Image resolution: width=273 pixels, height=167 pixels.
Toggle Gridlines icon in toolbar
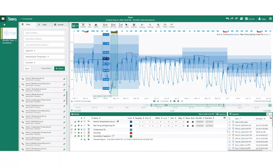click(x=134, y=26)
